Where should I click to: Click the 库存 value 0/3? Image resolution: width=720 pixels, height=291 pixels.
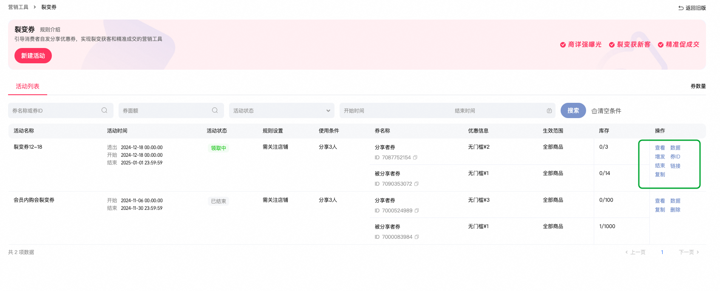[604, 147]
